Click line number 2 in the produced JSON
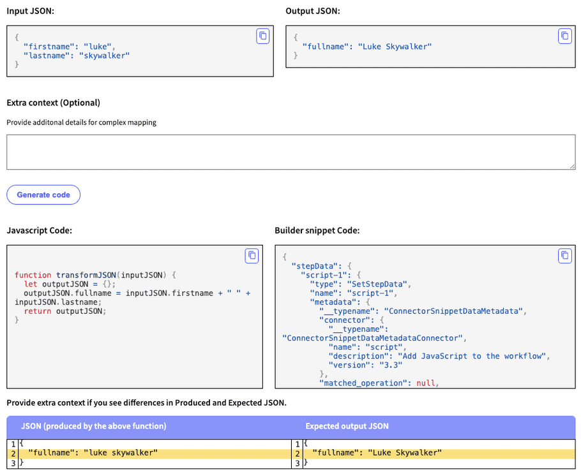 [12, 453]
